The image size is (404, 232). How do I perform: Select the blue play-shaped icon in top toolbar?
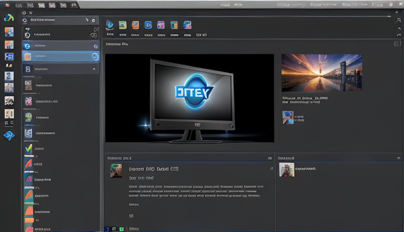(x=110, y=25)
